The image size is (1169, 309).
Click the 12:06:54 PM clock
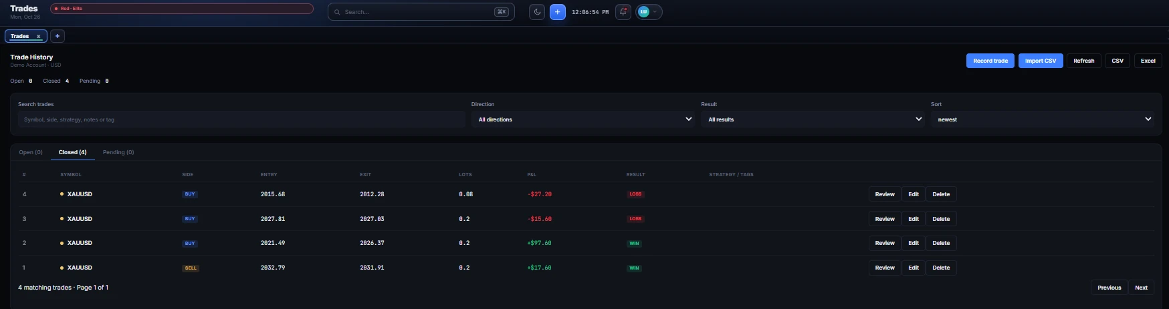[x=590, y=12]
